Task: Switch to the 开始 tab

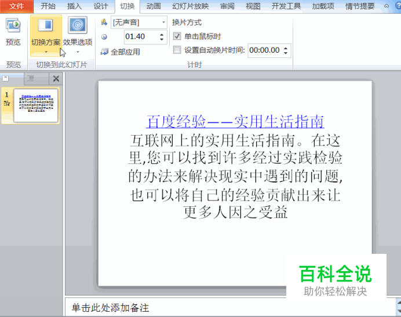Action: click(48, 6)
